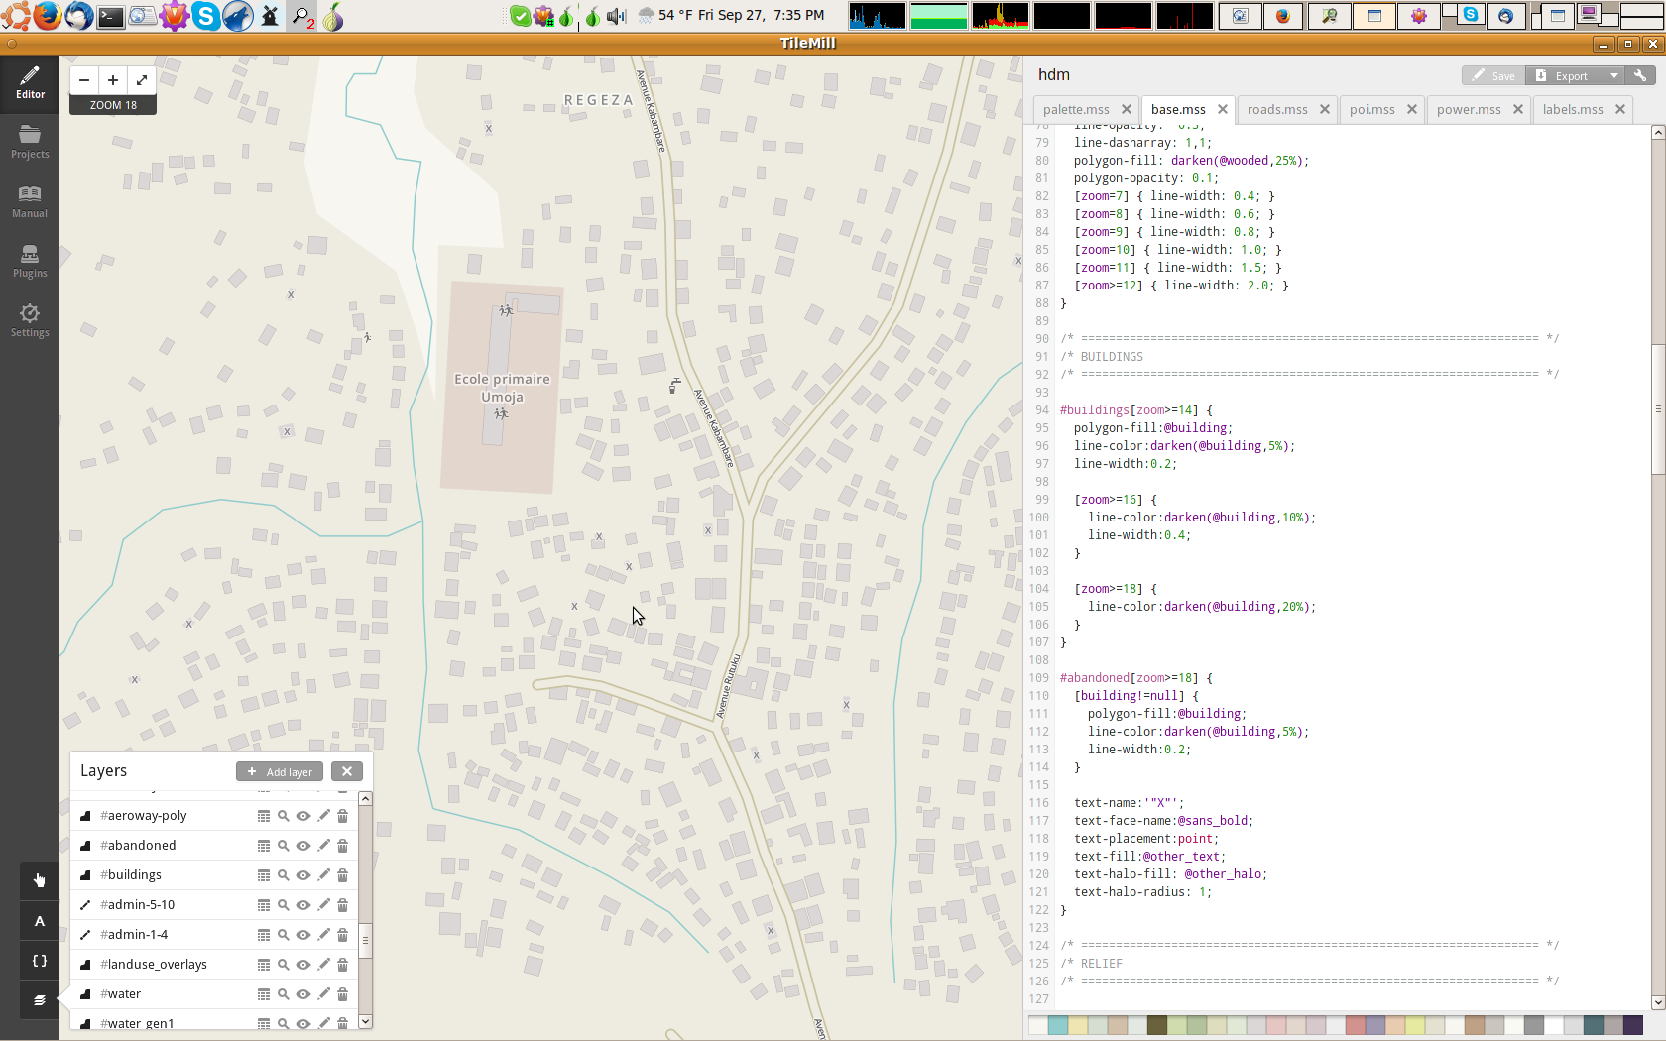The height and width of the screenshot is (1041, 1666).
Task: Zoom to extent of #landuse_overlays layer
Action: pyautogui.click(x=284, y=965)
